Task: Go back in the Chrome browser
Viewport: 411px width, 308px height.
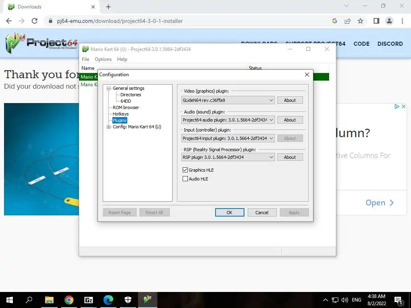Action: pyautogui.click(x=9, y=21)
